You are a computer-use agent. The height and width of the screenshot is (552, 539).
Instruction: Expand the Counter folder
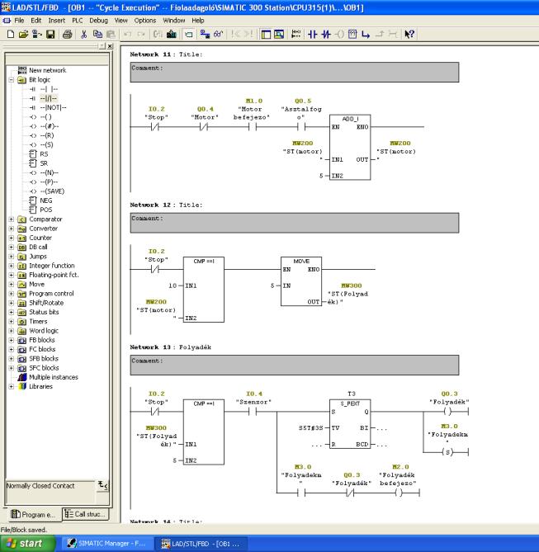[12, 238]
